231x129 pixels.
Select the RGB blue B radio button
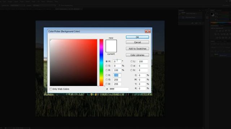pyautogui.click(x=106, y=84)
